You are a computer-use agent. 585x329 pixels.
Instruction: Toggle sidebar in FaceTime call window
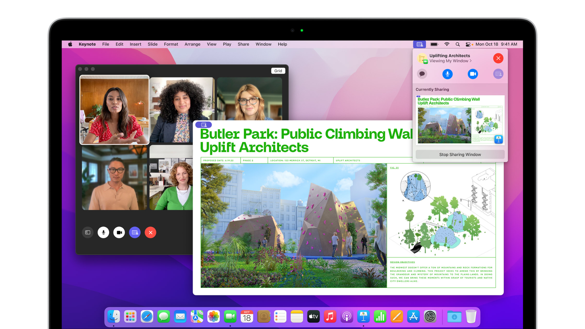click(88, 232)
